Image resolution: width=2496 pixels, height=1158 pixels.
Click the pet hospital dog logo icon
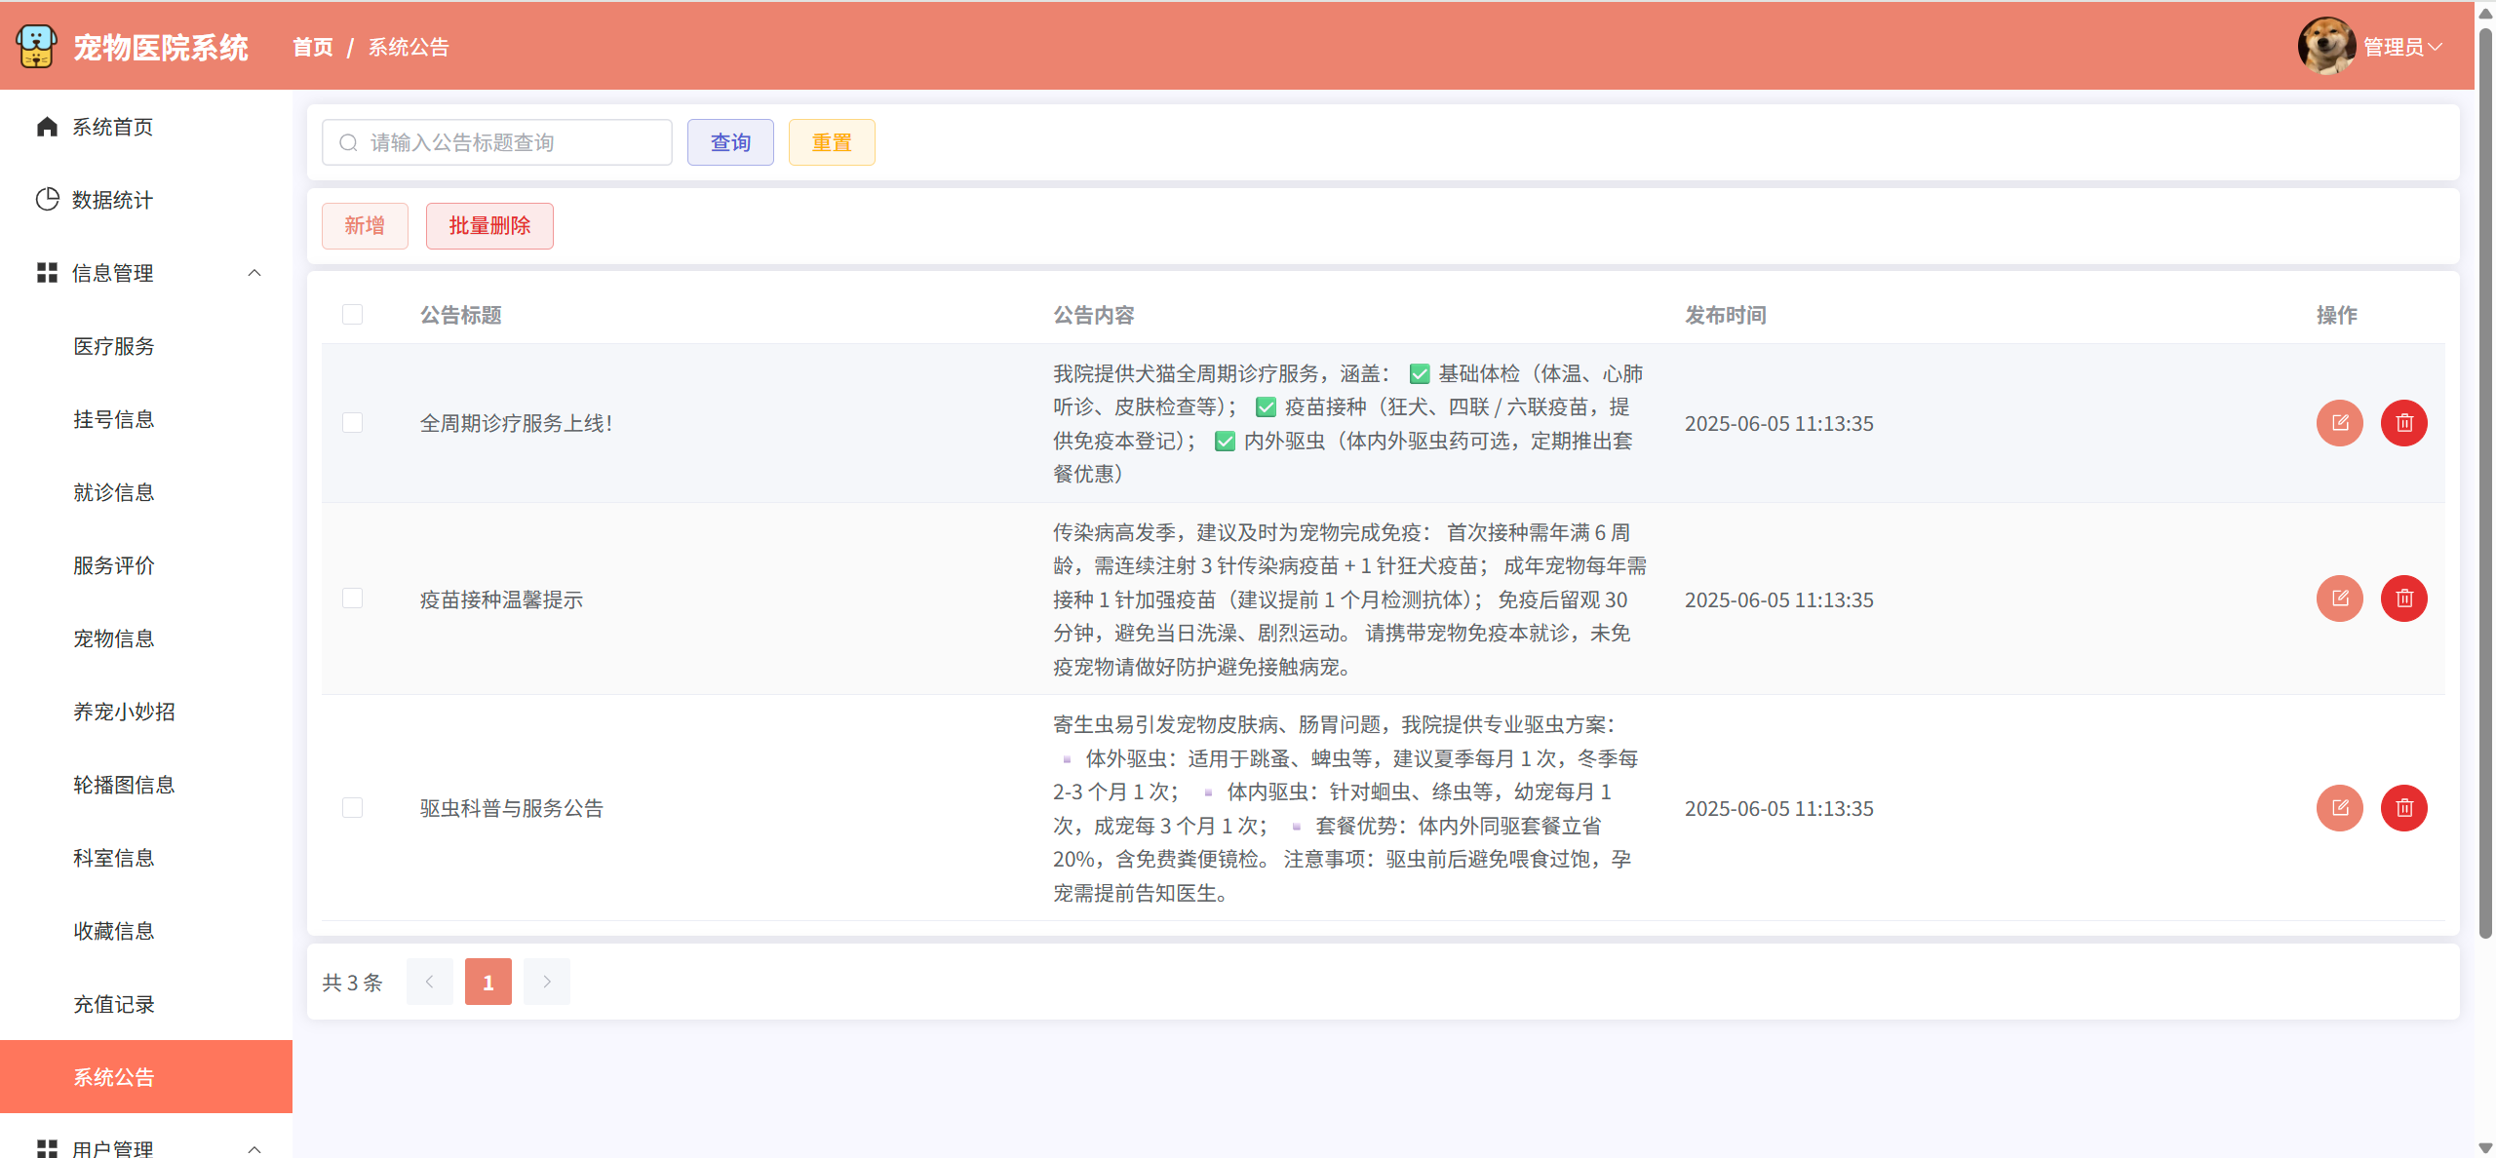pyautogui.click(x=36, y=46)
